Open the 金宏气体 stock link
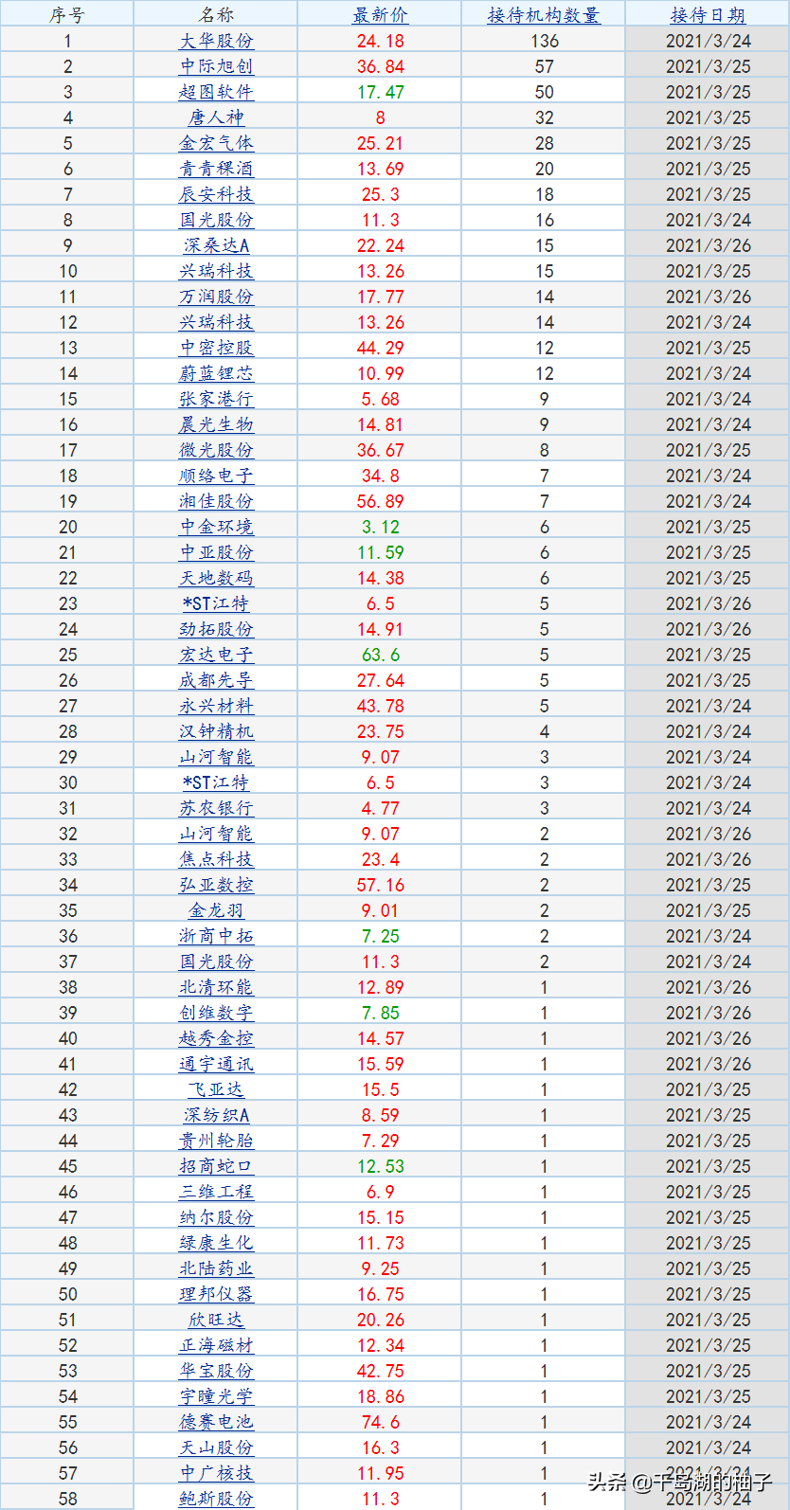Screen dimensions: 790x1510 click(x=216, y=143)
